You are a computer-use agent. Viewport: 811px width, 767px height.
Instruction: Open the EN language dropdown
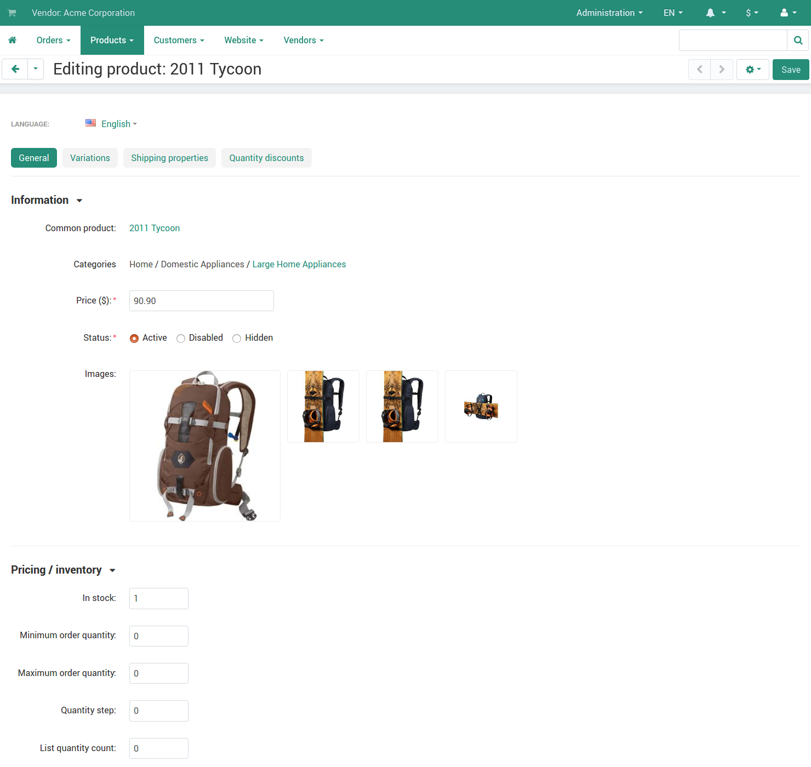point(673,13)
